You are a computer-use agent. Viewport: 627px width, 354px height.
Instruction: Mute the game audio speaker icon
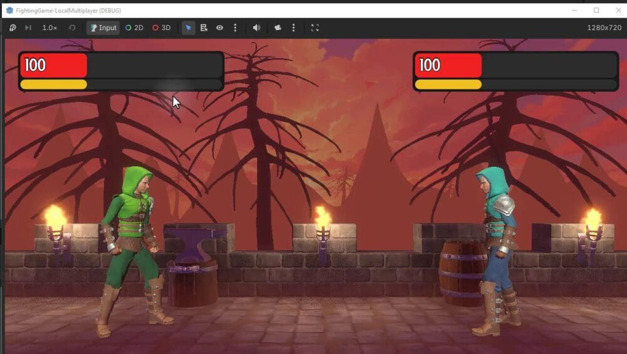click(256, 28)
